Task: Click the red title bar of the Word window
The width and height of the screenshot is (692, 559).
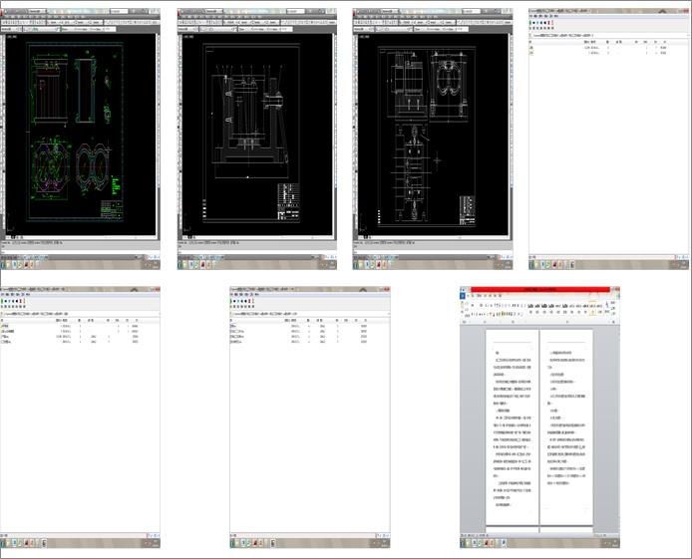Action: coord(540,290)
